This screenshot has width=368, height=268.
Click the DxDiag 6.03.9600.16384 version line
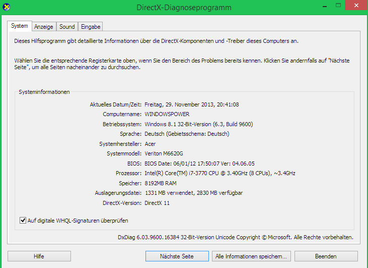click(236, 237)
